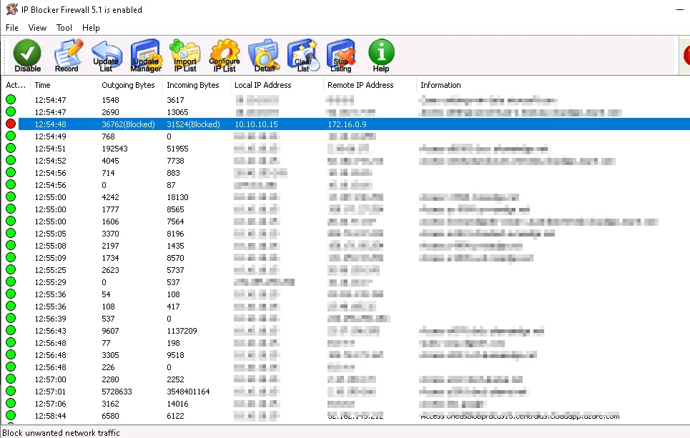690x438 pixels.
Task: Open the Tool menu
Action: point(64,28)
